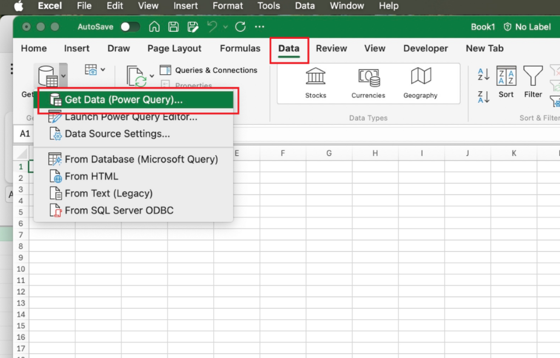This screenshot has height=358, width=560.
Task: Click the Save As icon with pencil
Action: (193, 27)
